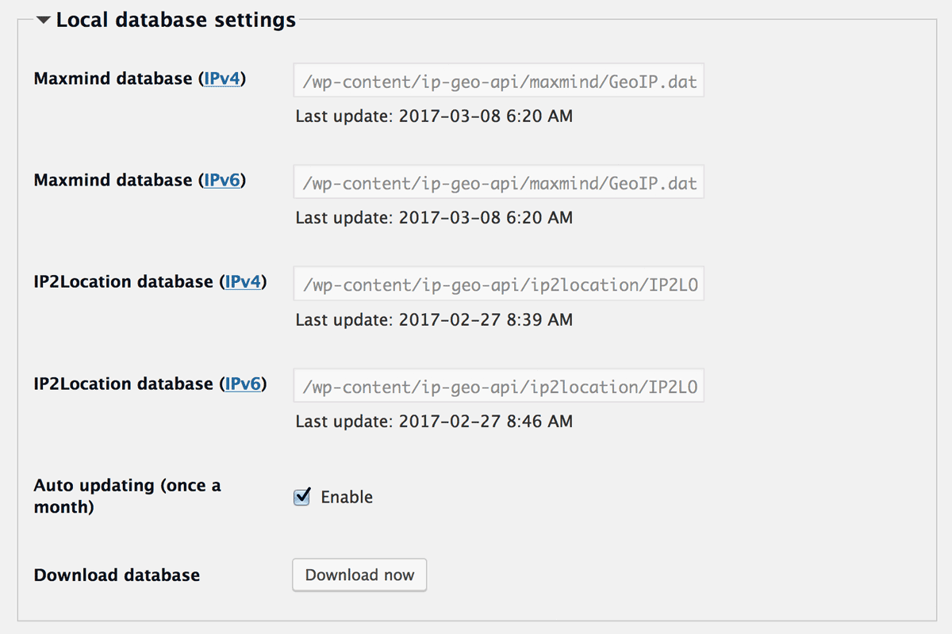Open the IP2Location IPv6 link
The image size is (952, 634).
pyautogui.click(x=243, y=384)
